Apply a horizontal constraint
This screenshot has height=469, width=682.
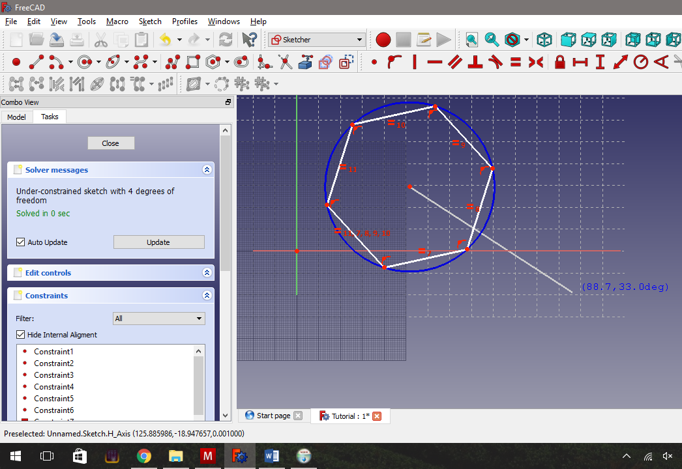(435, 62)
